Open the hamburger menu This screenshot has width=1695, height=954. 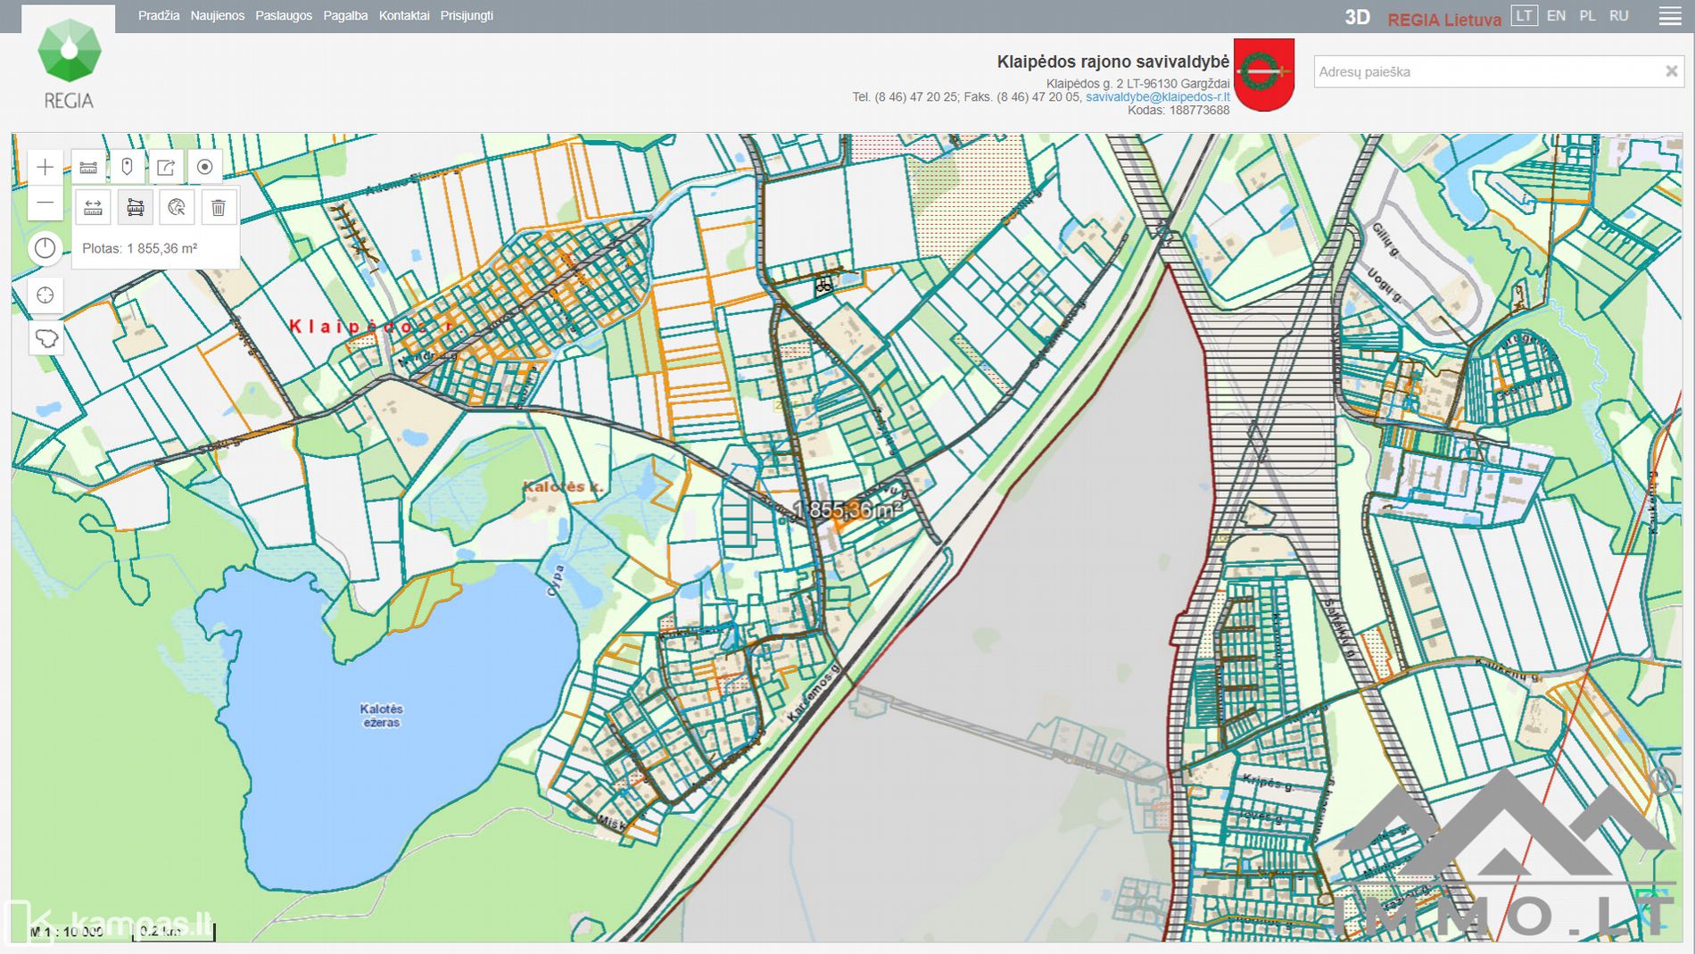coord(1670,16)
